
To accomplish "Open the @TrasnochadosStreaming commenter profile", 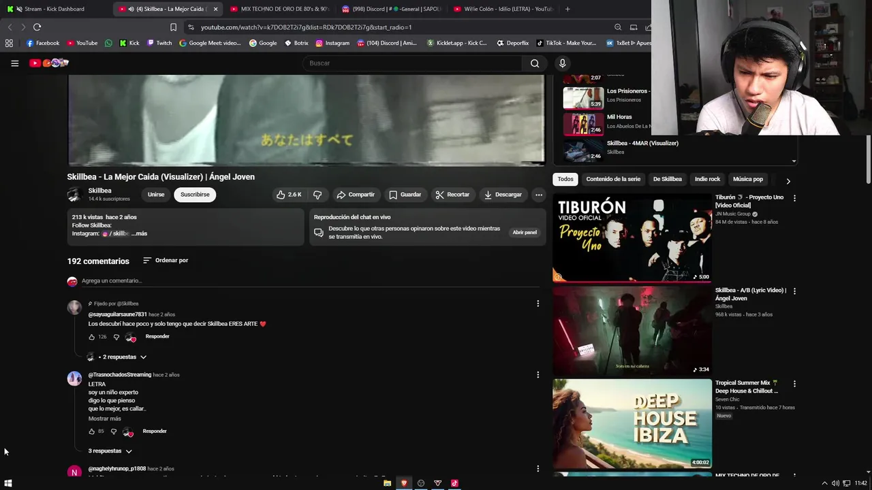I will click(120, 375).
